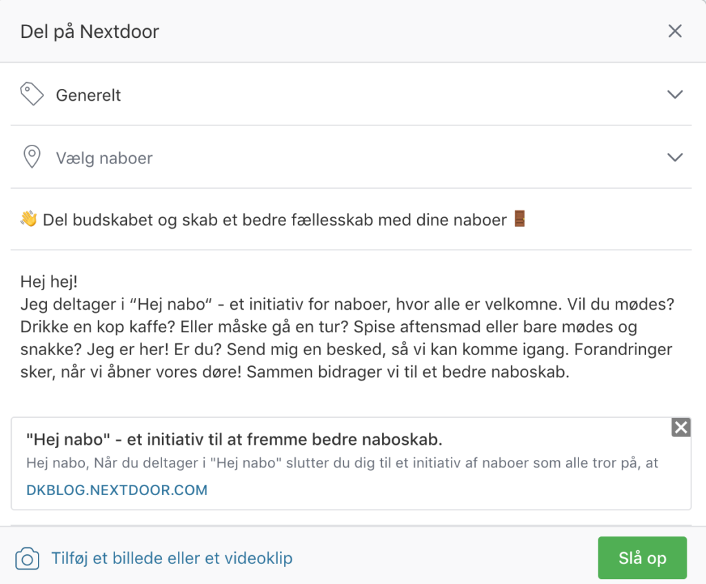706x584 pixels.
Task: Expand the Generelt category chevron
Action: [675, 94]
